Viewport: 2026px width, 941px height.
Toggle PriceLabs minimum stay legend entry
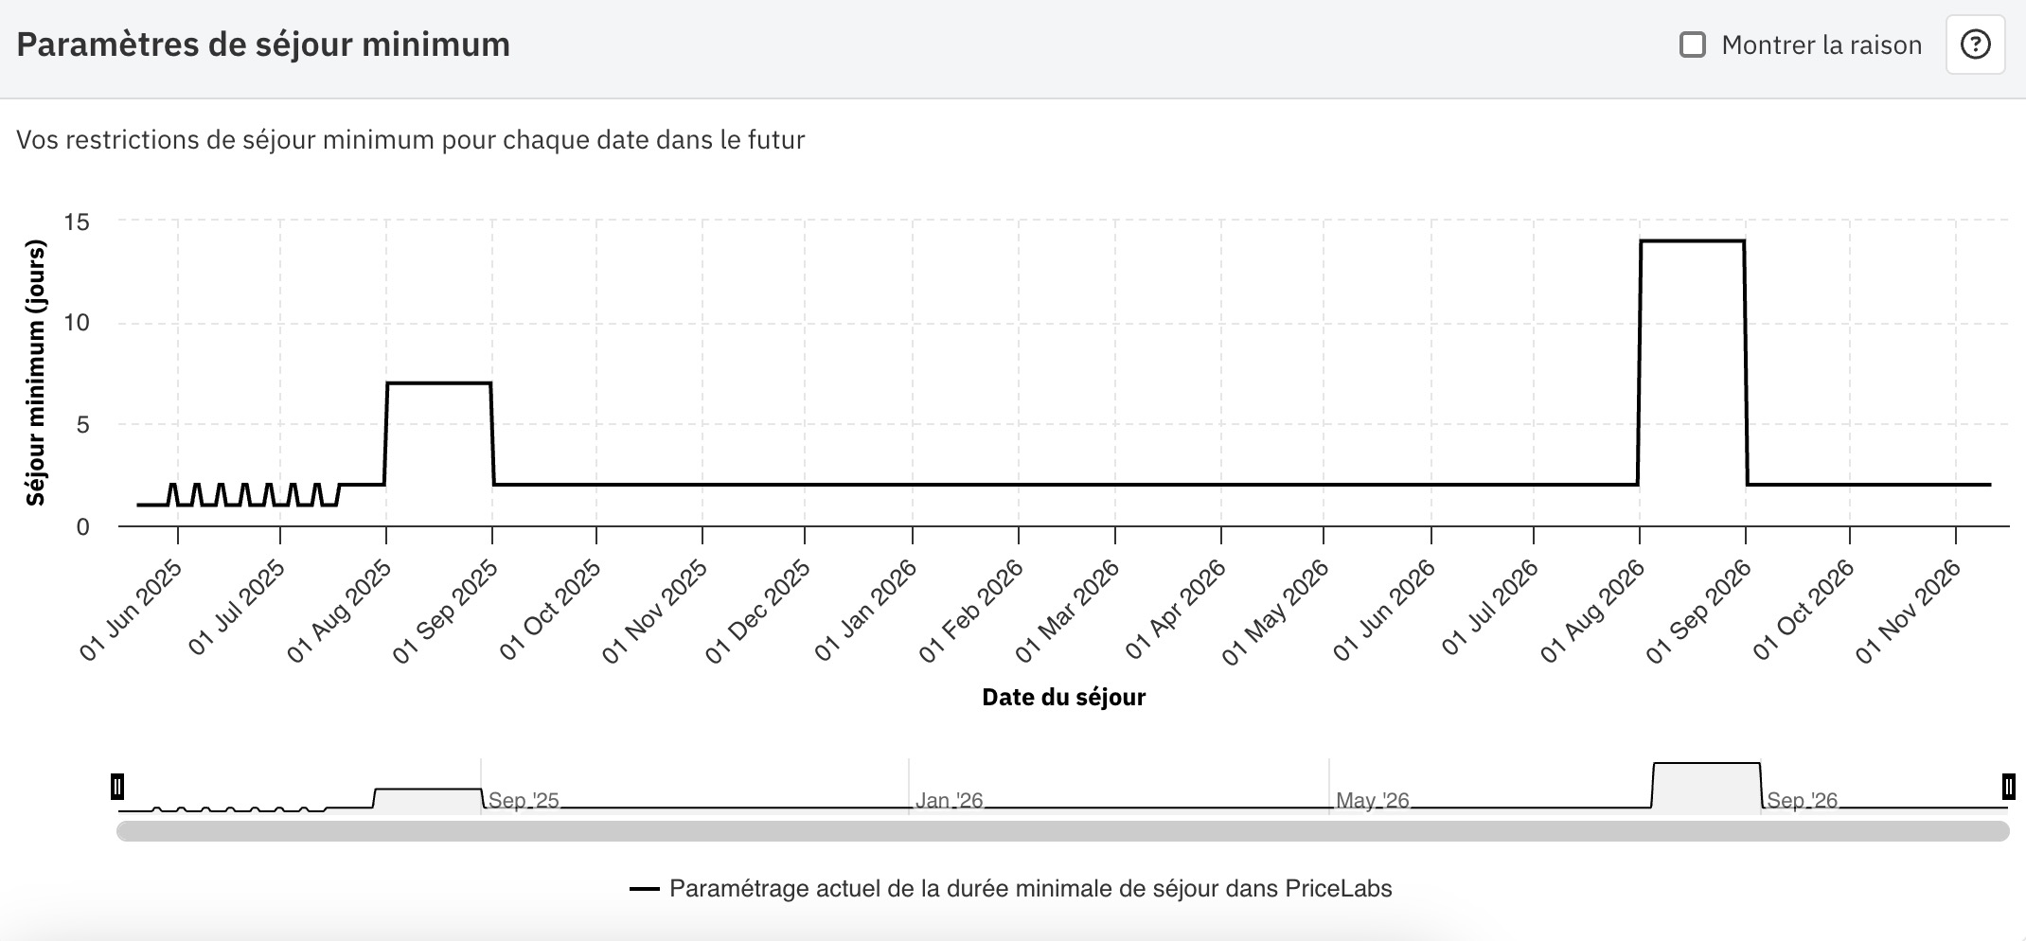pos(1030,889)
